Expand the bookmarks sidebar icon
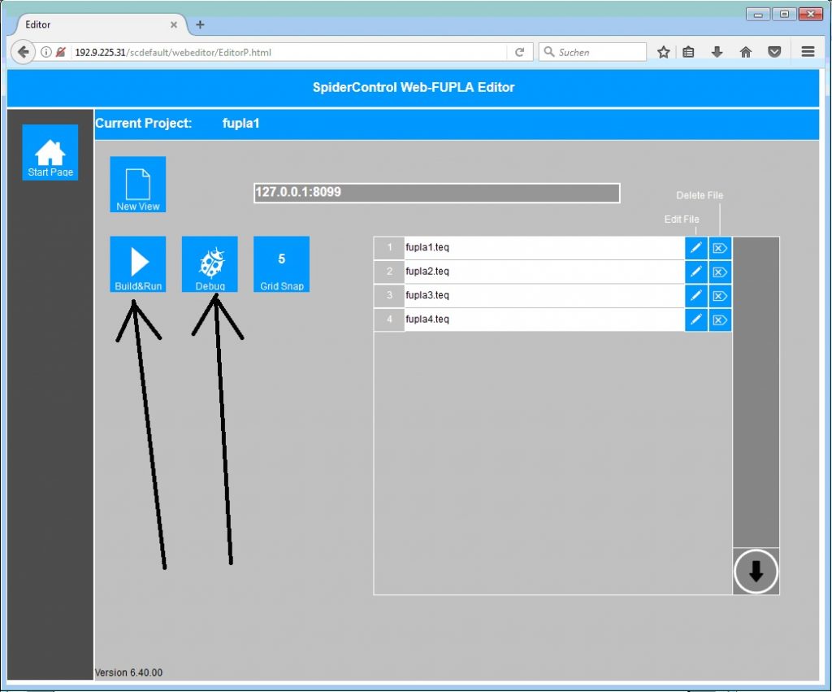Viewport: 832px width, 692px height. point(688,51)
